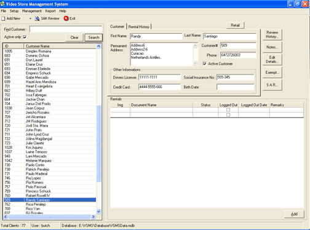Click the Drivers License field
The width and height of the screenshot is (310, 230).
coord(159,77)
